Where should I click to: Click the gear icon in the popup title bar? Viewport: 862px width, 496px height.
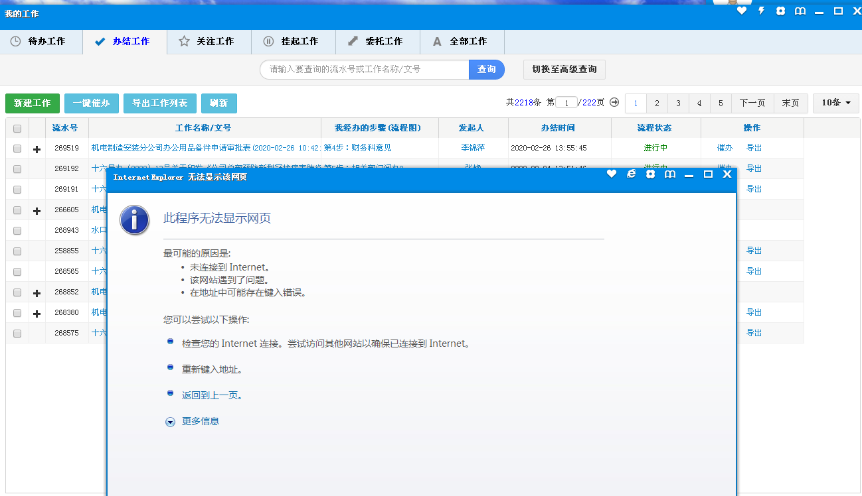coord(651,174)
